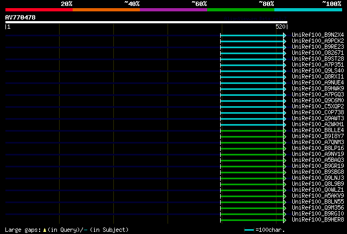Select the label UniRef100_B9HWK9

point(318,88)
